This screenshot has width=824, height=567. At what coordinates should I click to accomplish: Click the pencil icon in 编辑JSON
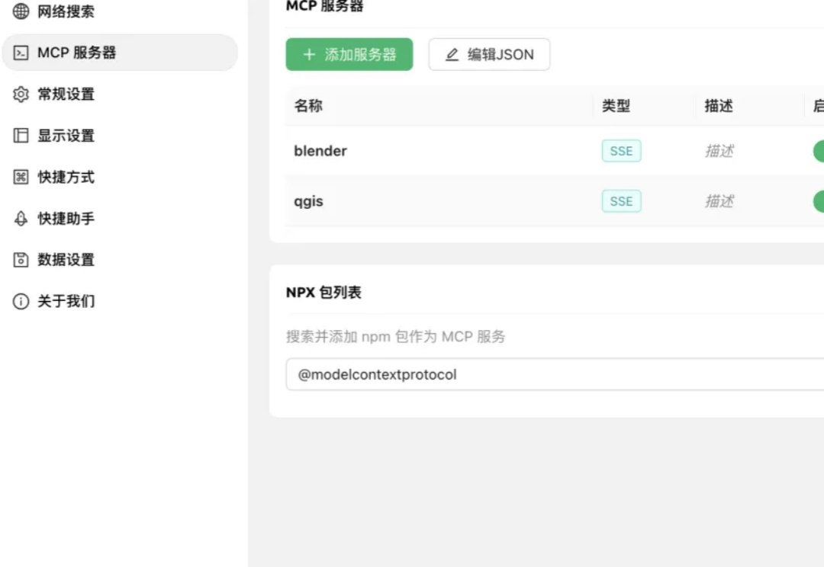pos(452,55)
